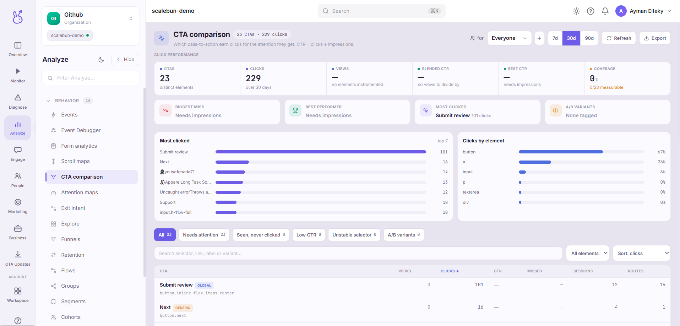The image size is (680, 326).
Task: Select the 30d time range
Action: (571, 38)
